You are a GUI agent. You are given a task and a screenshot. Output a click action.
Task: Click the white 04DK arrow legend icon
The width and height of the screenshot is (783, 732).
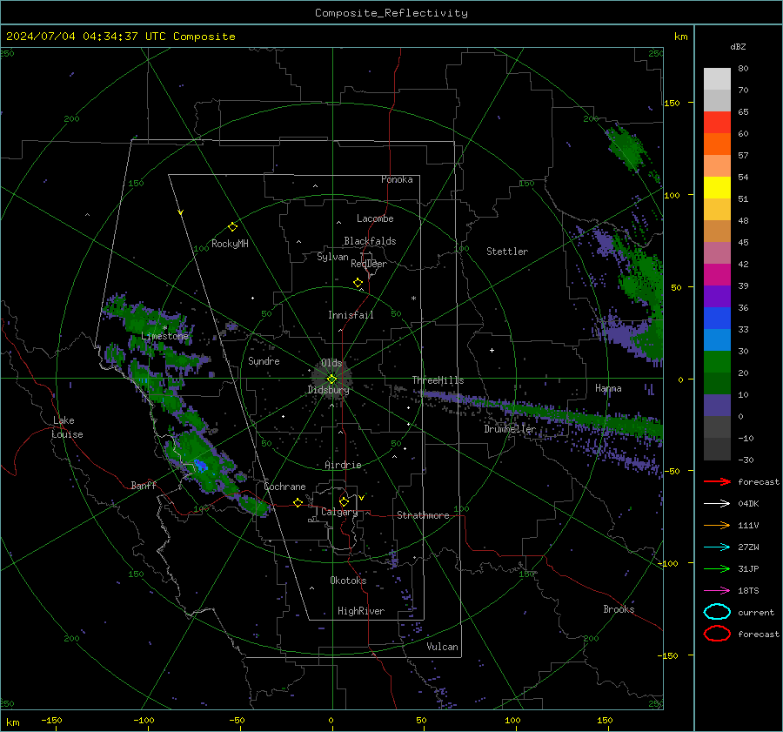717,504
